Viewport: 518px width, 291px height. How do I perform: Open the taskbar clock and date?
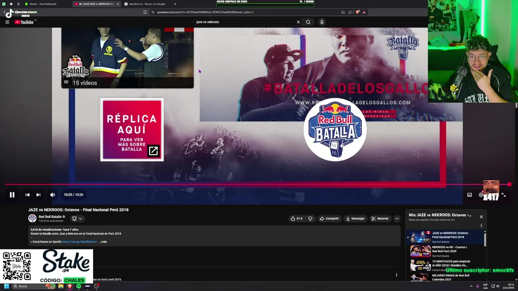[508, 286]
